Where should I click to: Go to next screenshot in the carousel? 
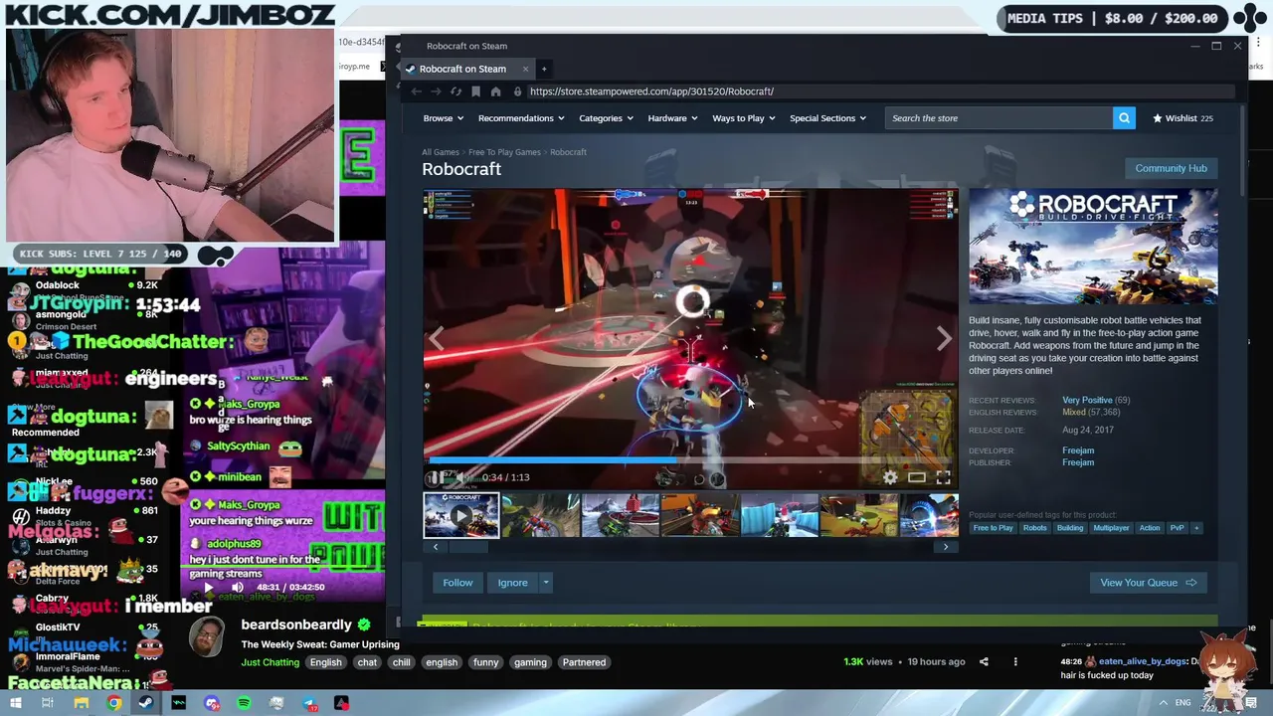(x=944, y=339)
